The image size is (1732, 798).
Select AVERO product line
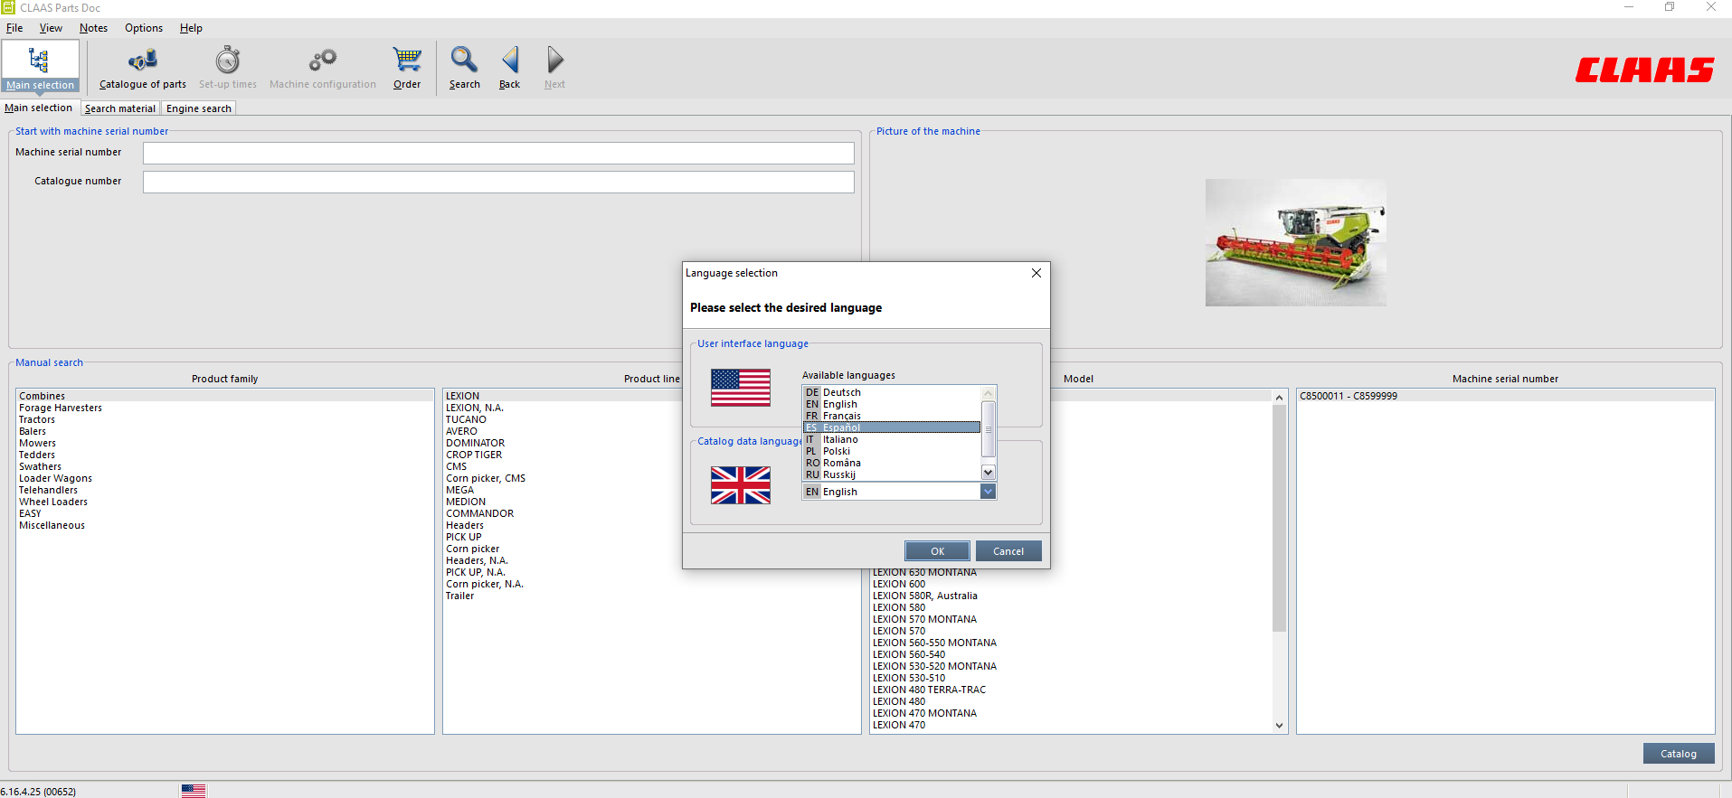pos(461,431)
